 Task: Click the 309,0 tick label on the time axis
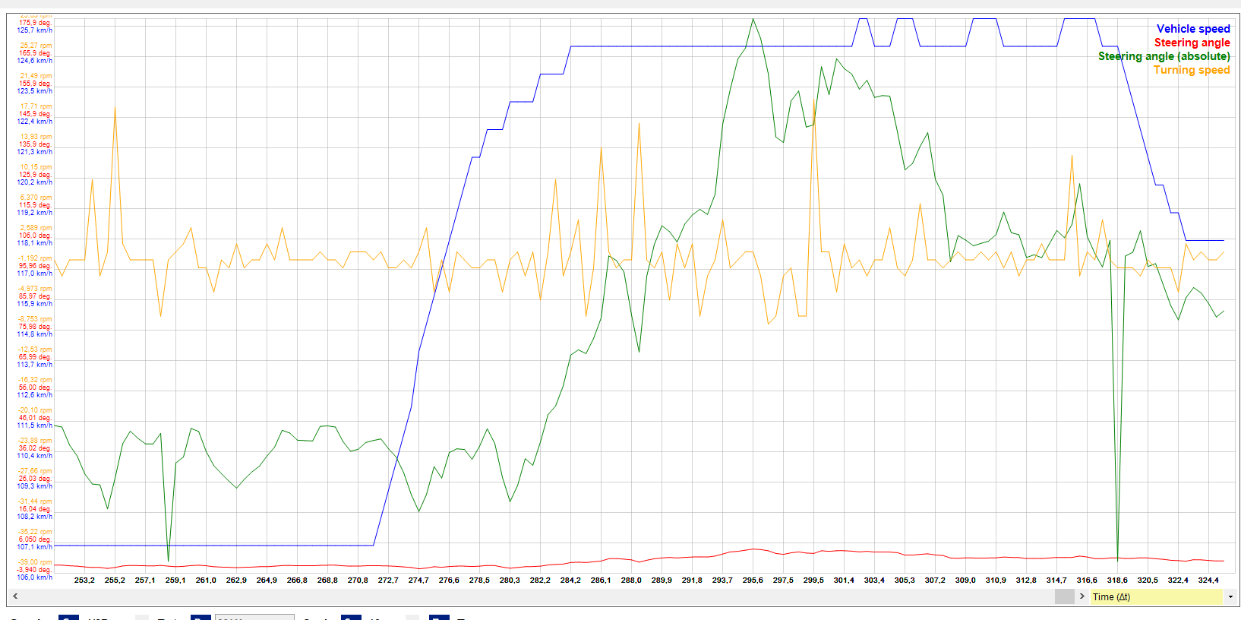click(x=965, y=580)
